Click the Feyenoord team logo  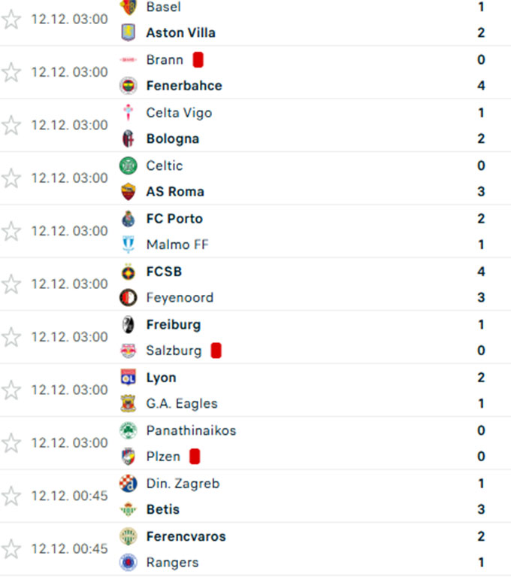click(x=129, y=298)
